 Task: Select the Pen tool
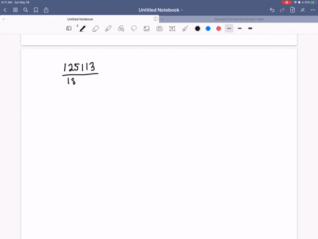click(83, 29)
